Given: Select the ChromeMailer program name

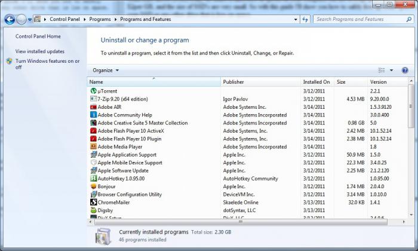Looking at the screenshot, I should [113, 202].
